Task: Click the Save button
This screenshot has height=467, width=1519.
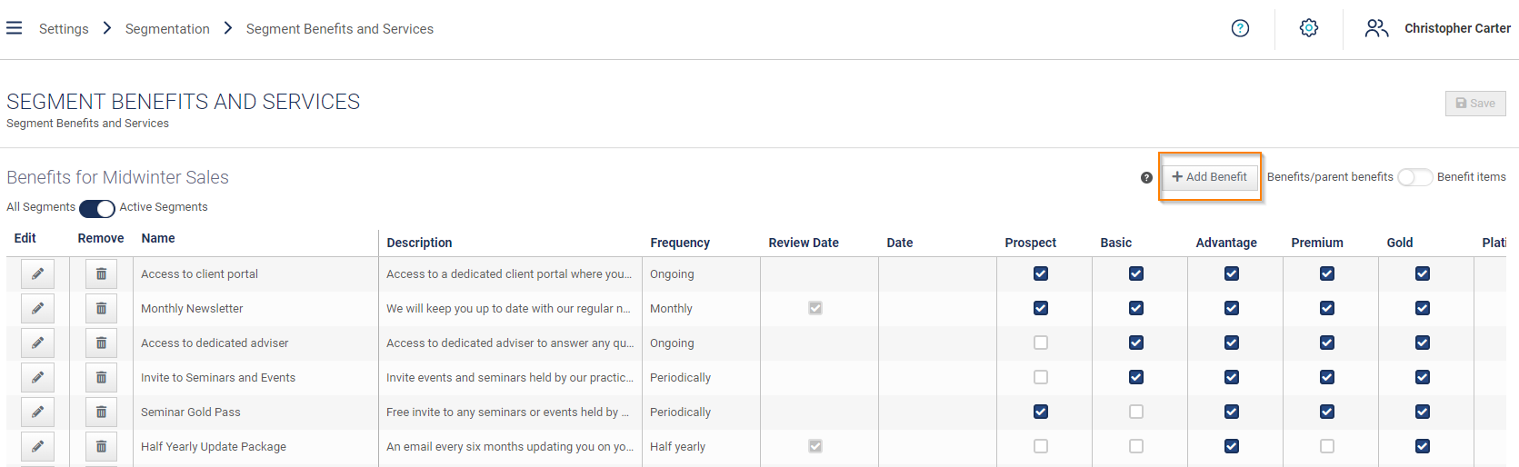Action: point(1475,104)
